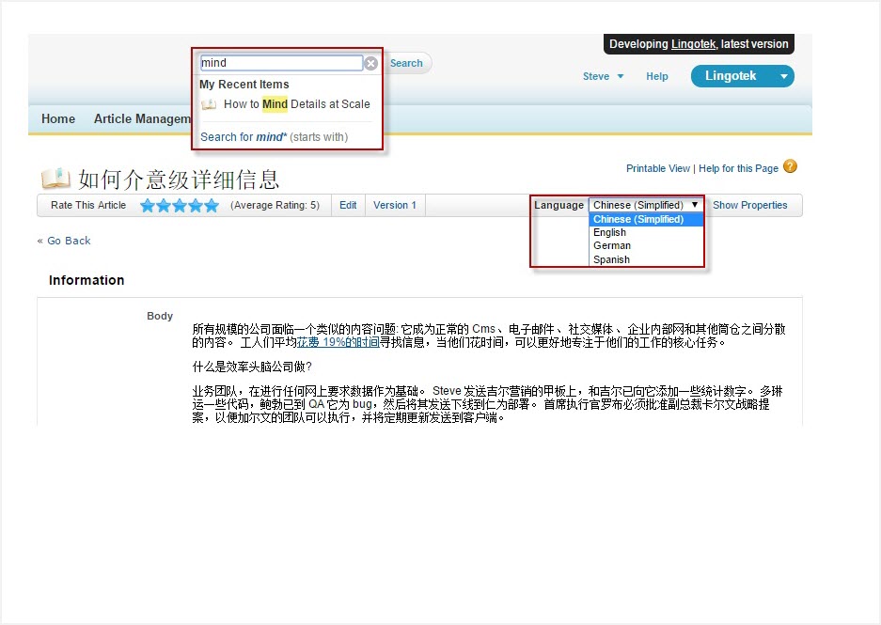Open the Lingotek app menu arrow
Viewport: 881px width, 625px height.
[782, 76]
